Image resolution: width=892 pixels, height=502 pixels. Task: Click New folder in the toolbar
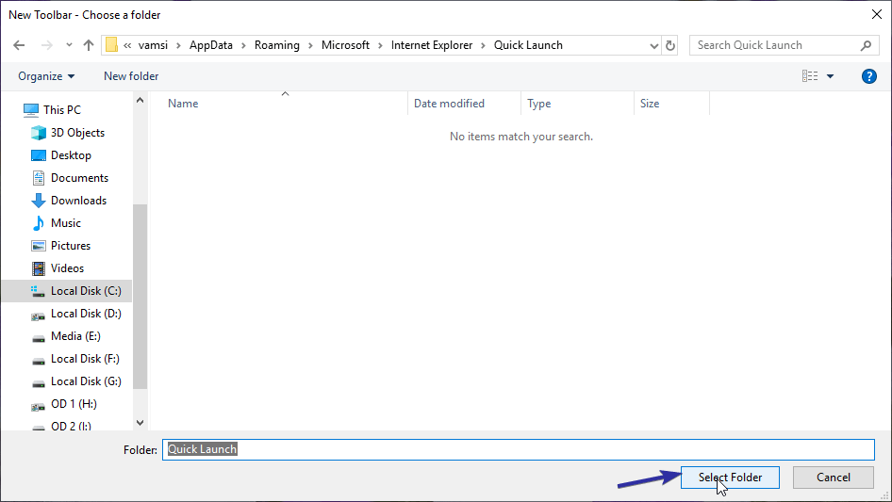click(131, 76)
